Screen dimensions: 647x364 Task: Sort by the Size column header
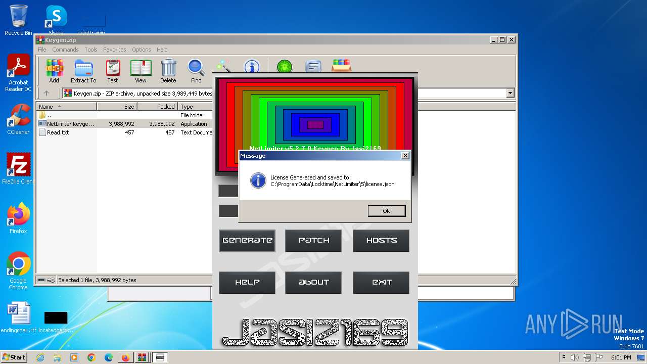click(117, 107)
